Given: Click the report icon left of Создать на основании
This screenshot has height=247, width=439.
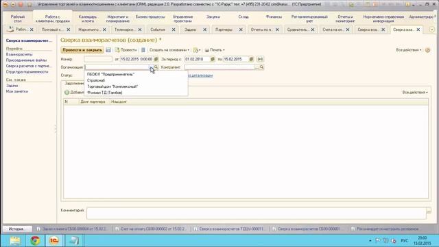Looking at the screenshot, I should pyautogui.click(x=143, y=50).
